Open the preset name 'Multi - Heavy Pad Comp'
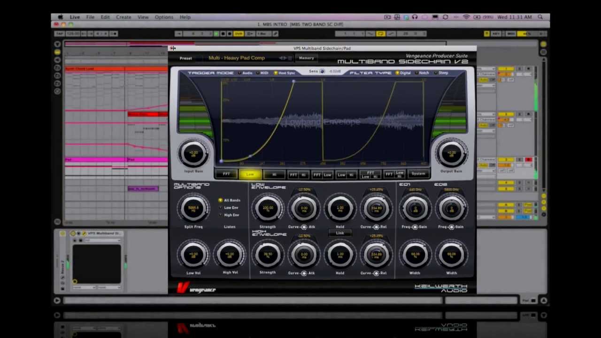The width and height of the screenshot is (601, 338). pyautogui.click(x=237, y=58)
